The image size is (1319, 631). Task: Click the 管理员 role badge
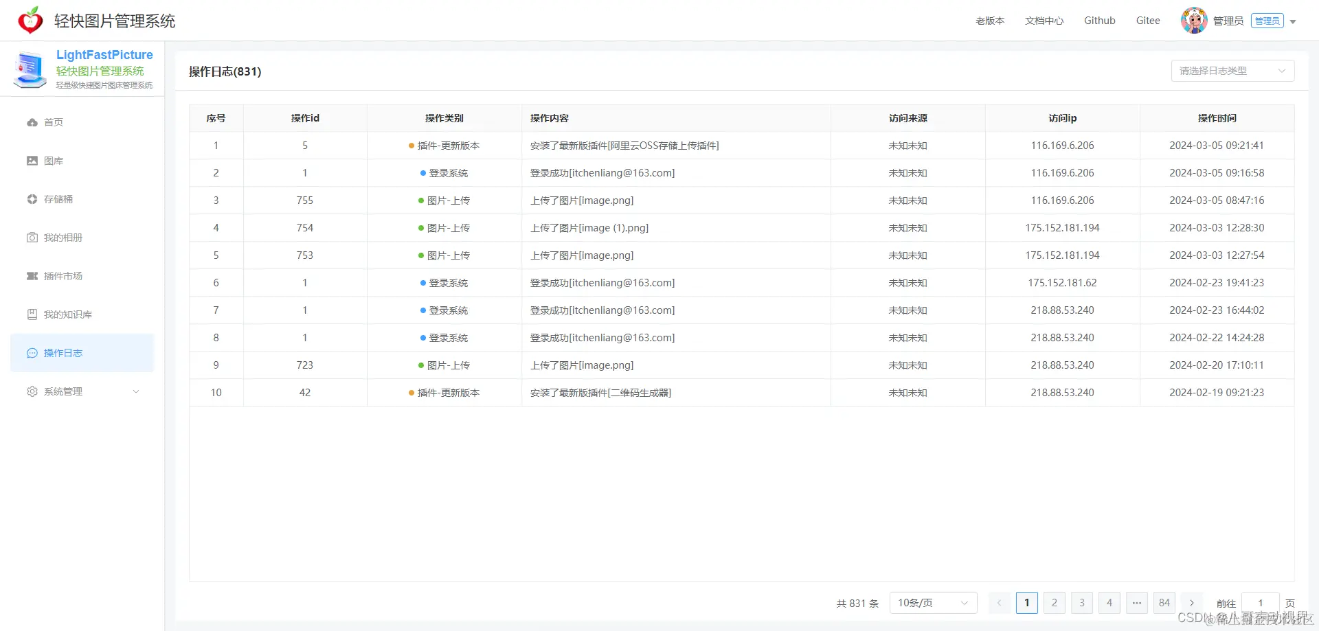pos(1267,21)
